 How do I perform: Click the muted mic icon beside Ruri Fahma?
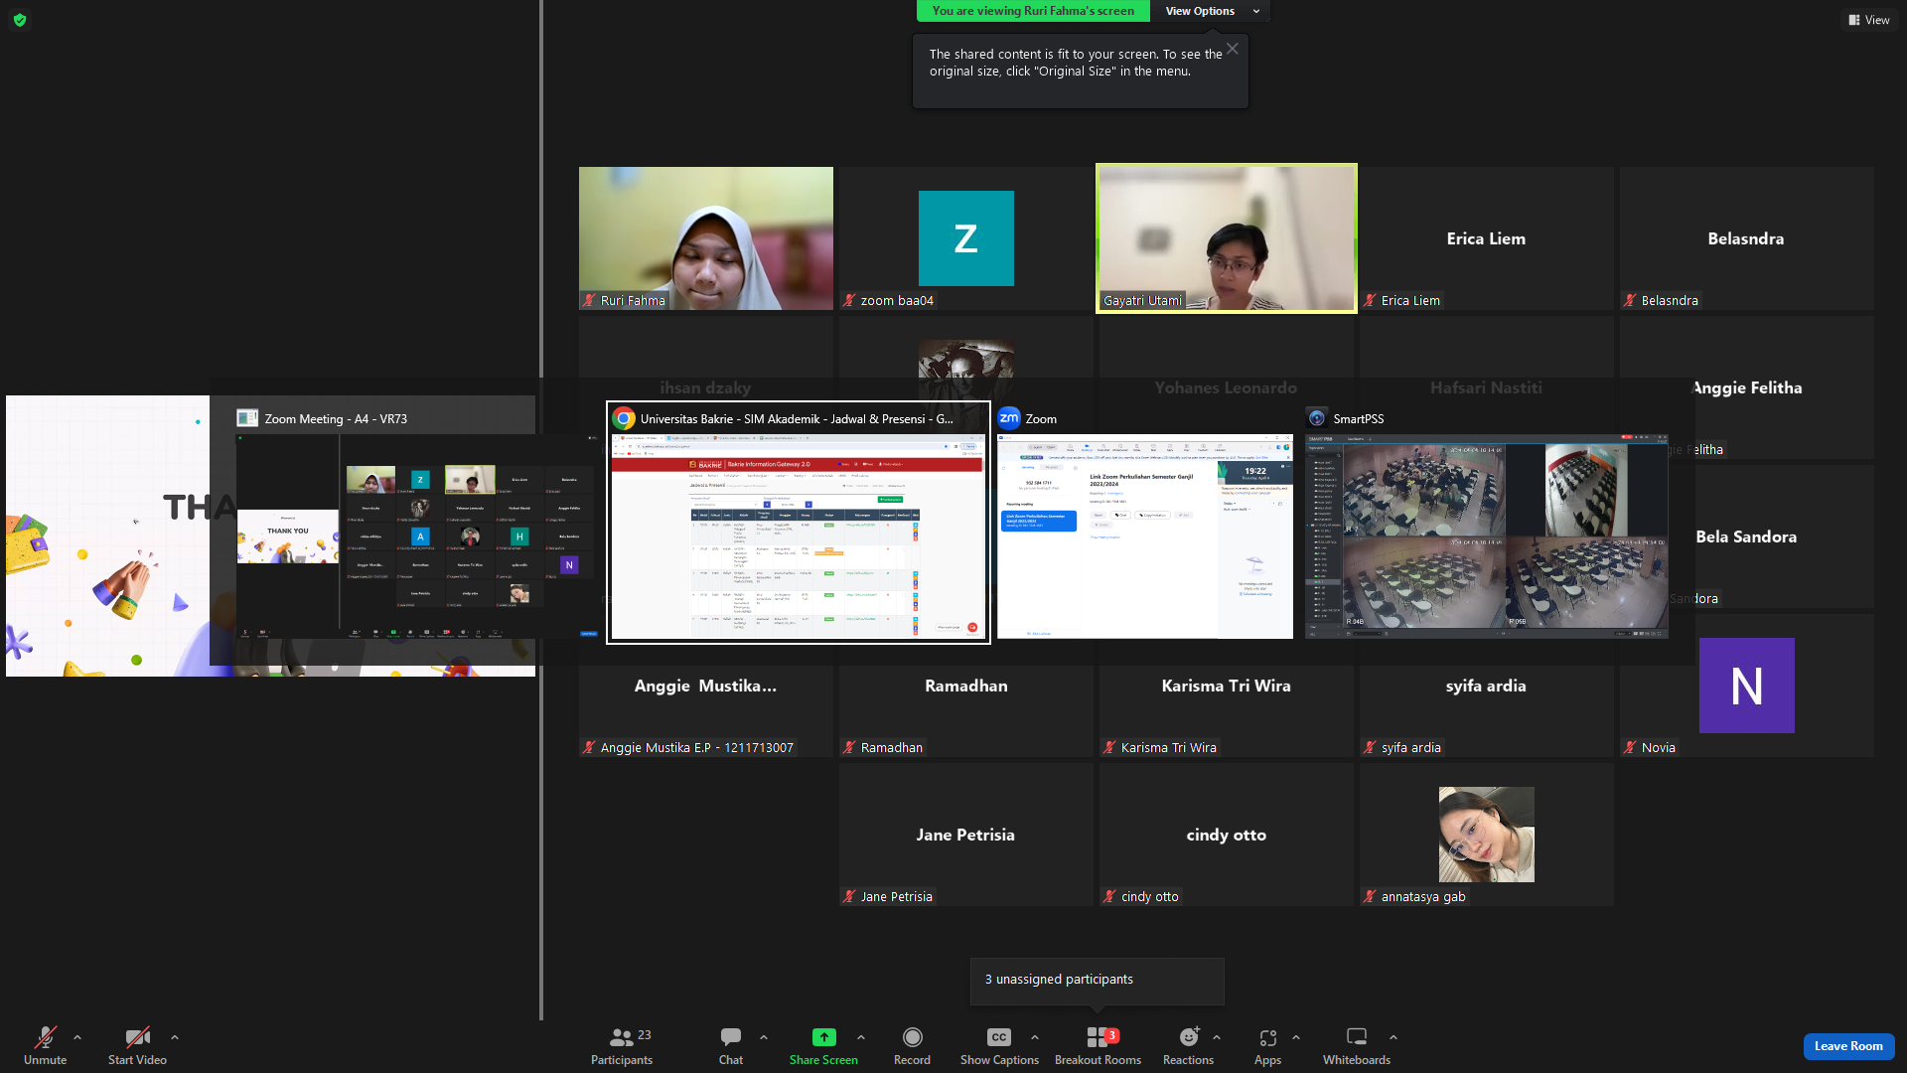click(x=590, y=300)
